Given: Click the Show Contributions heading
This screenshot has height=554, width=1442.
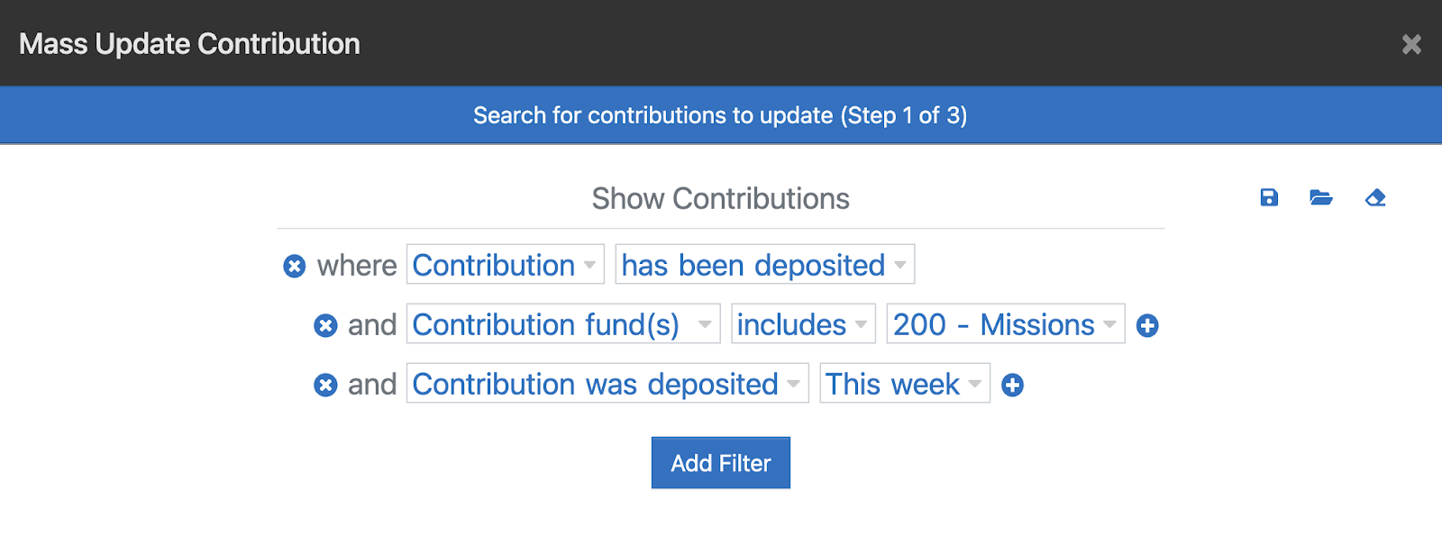Looking at the screenshot, I should click(721, 199).
